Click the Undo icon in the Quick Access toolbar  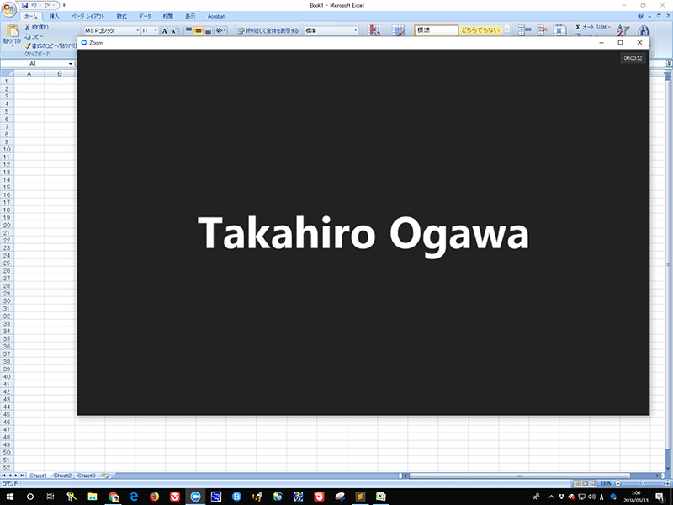coord(35,5)
